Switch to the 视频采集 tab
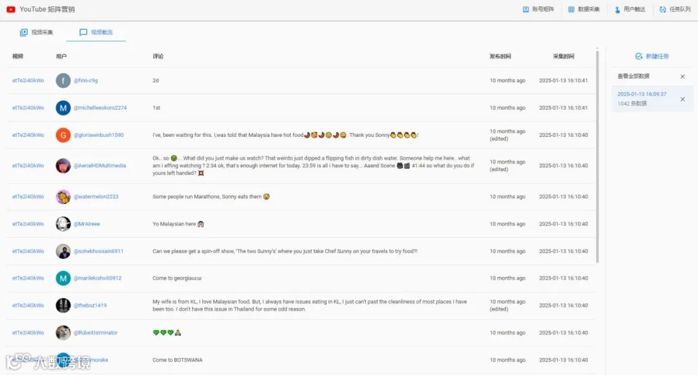 coord(36,32)
